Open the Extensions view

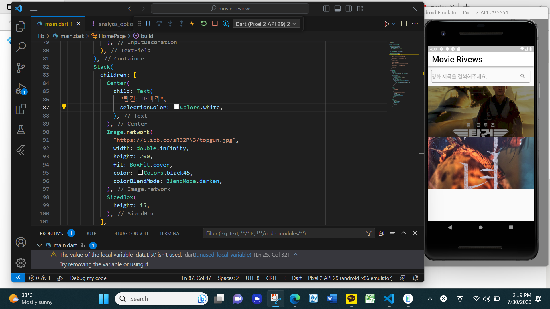click(x=21, y=109)
